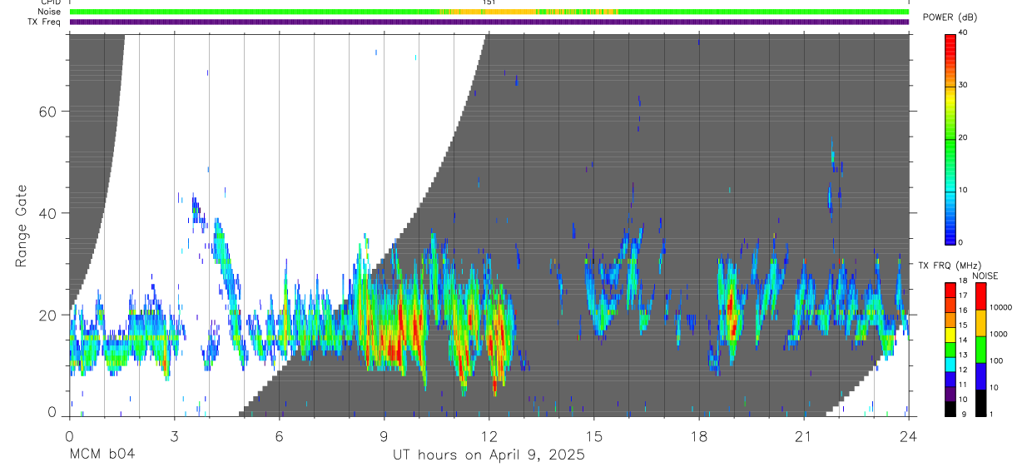The width and height of the screenshot is (1022, 472).
Task: Click the Range Gate axis title
Action: tap(22, 225)
